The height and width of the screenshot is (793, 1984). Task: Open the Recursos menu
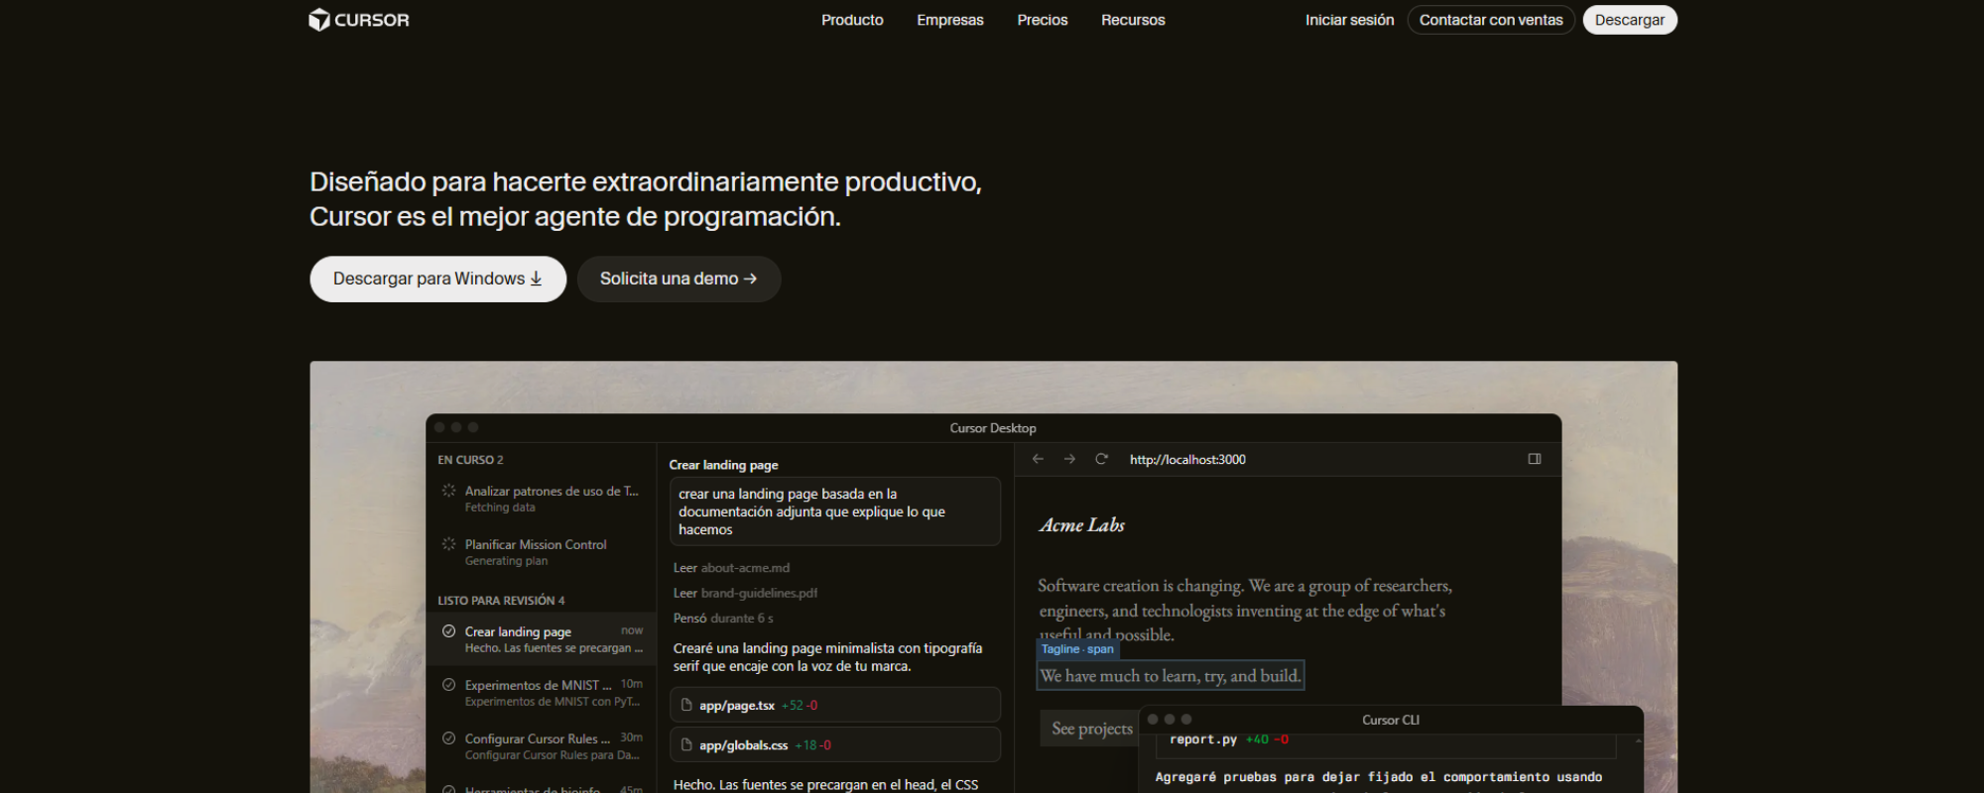1133,20
